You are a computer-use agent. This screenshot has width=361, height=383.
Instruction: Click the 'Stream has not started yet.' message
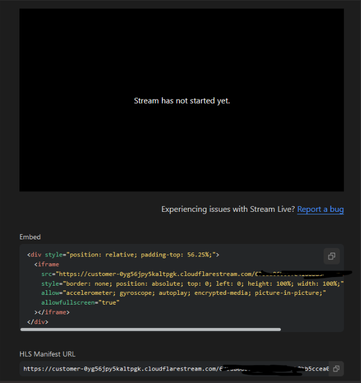[182, 101]
